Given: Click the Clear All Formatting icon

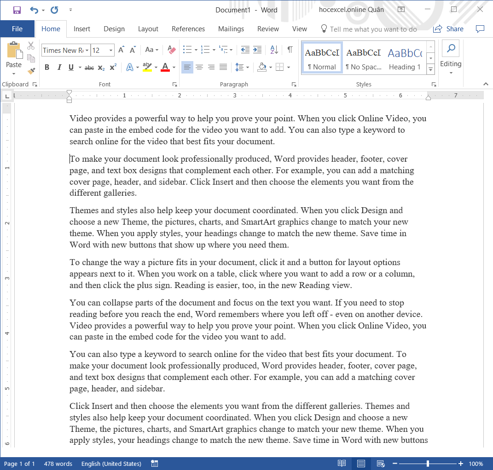Looking at the screenshot, I should click(x=172, y=50).
